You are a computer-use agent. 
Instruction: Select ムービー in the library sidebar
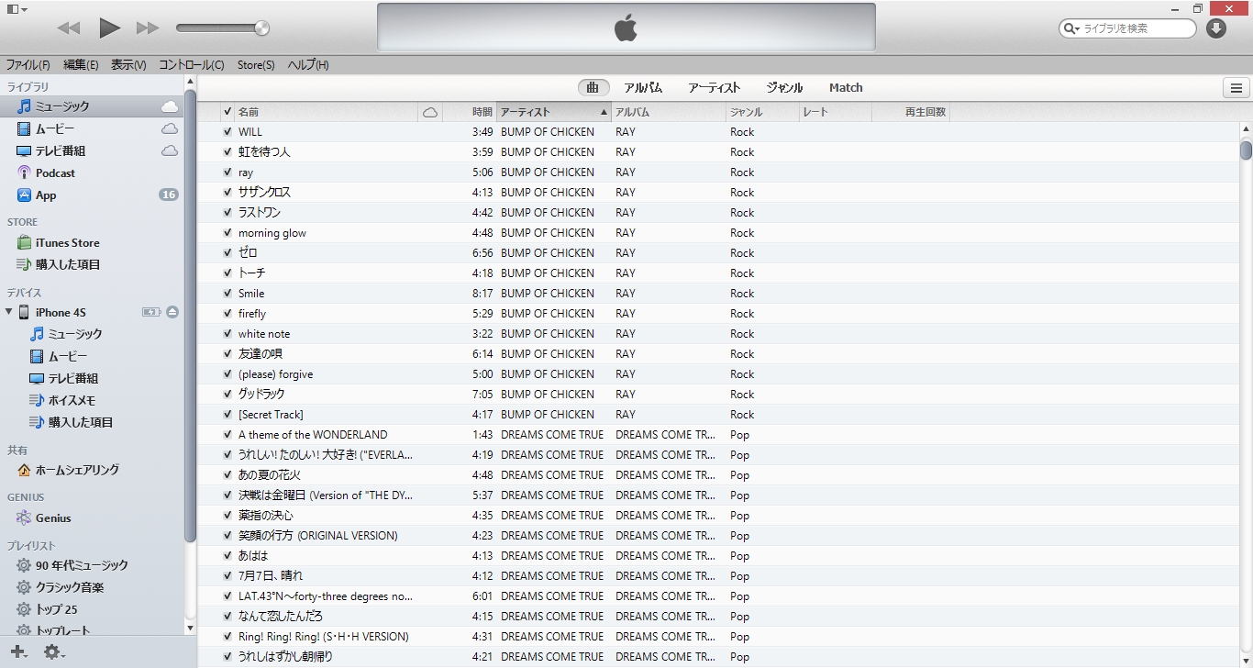92,128
